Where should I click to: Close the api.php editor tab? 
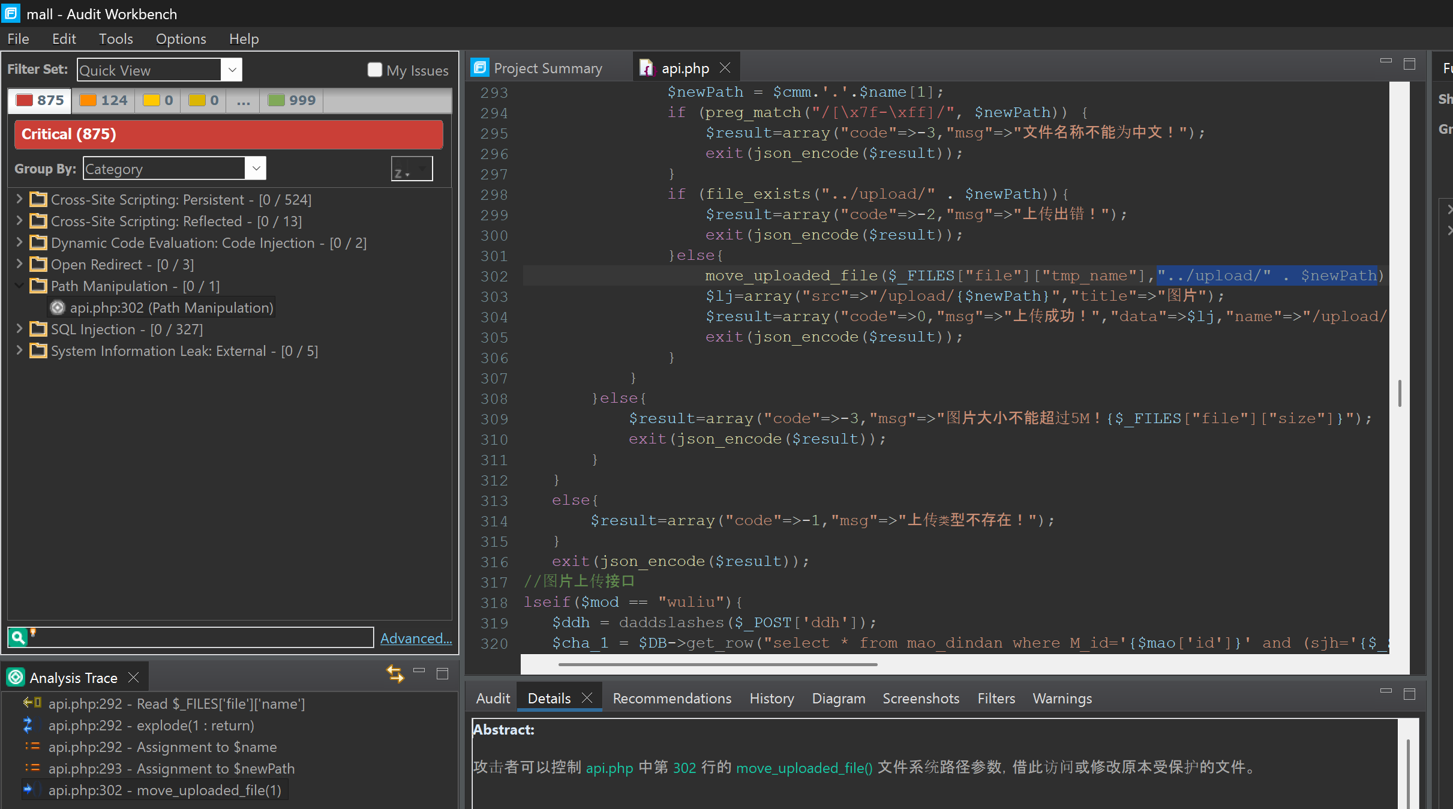(x=725, y=68)
